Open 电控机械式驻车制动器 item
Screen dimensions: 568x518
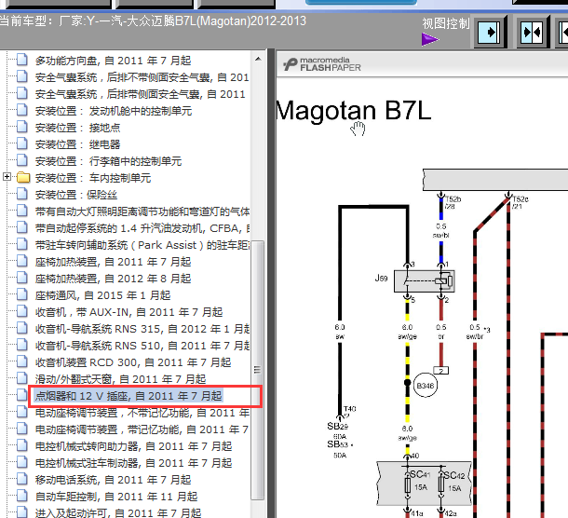click(133, 463)
